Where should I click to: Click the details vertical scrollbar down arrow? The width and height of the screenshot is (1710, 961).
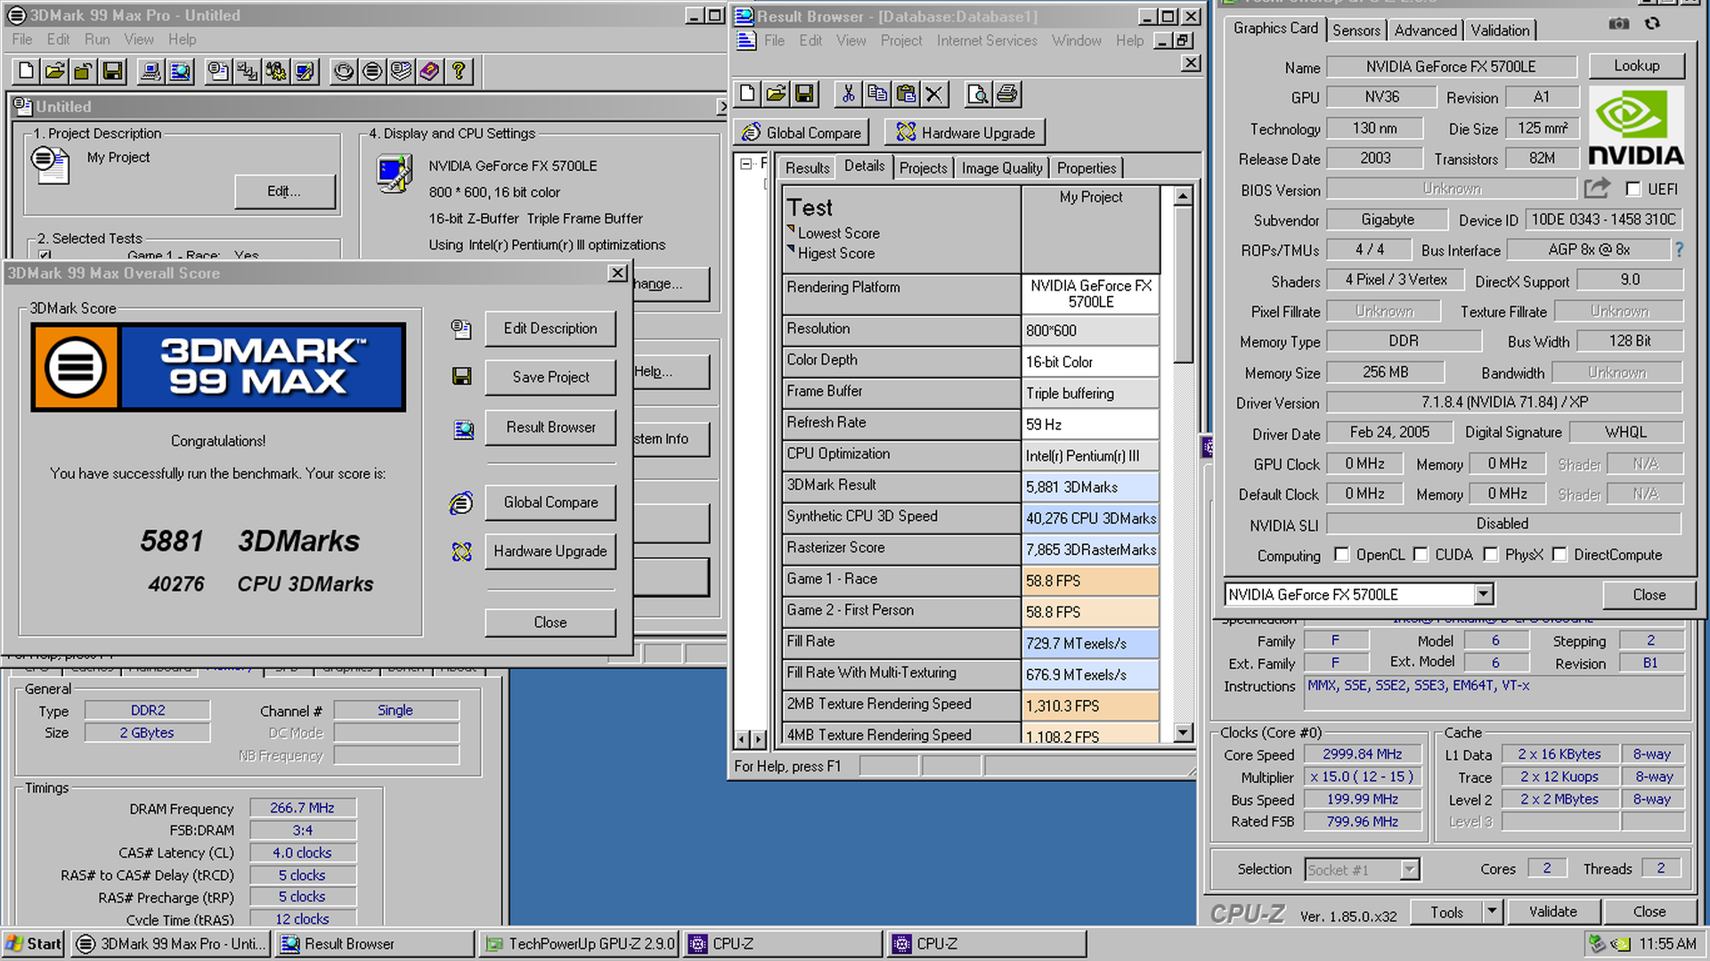click(1183, 733)
